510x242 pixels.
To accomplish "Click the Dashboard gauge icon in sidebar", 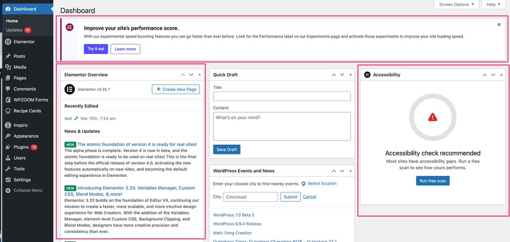I will click(x=8, y=9).
